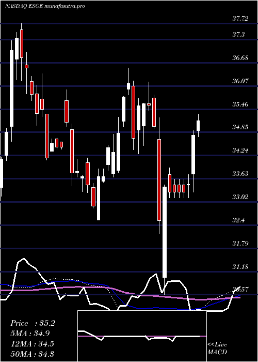
Task: Select the 31.18 price level label
Action: tap(240, 267)
